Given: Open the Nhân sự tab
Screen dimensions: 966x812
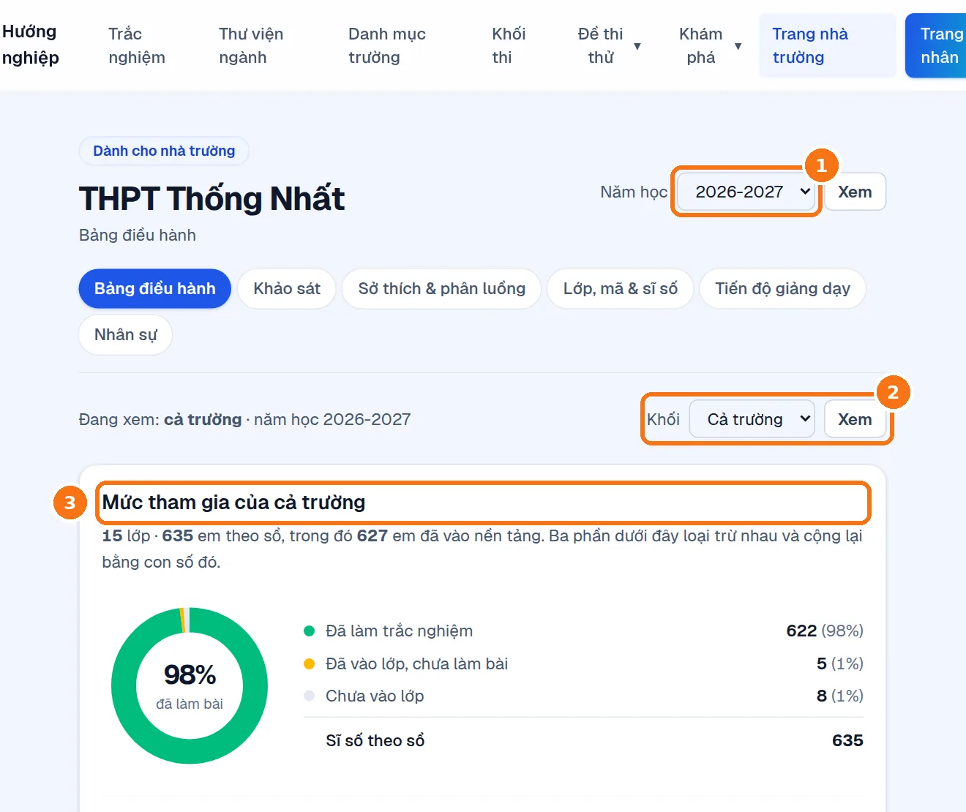Looking at the screenshot, I should click(125, 334).
